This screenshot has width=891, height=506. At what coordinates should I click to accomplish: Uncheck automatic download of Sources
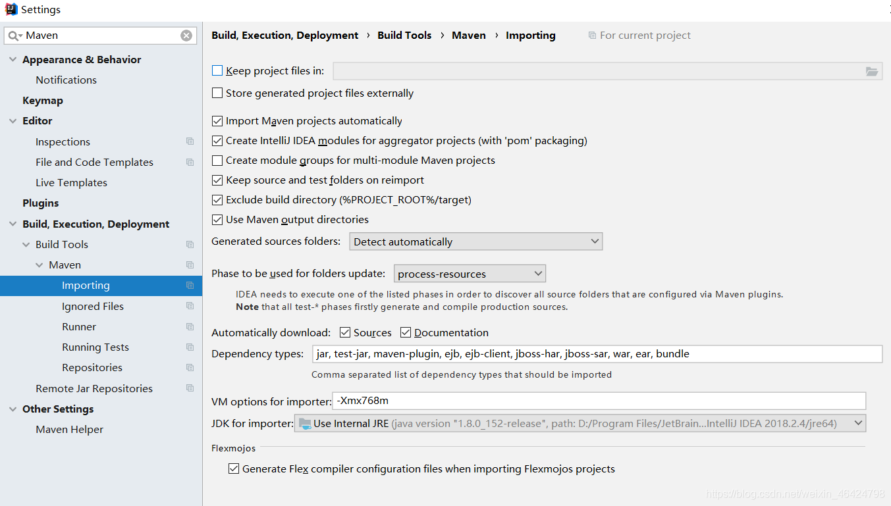(345, 332)
